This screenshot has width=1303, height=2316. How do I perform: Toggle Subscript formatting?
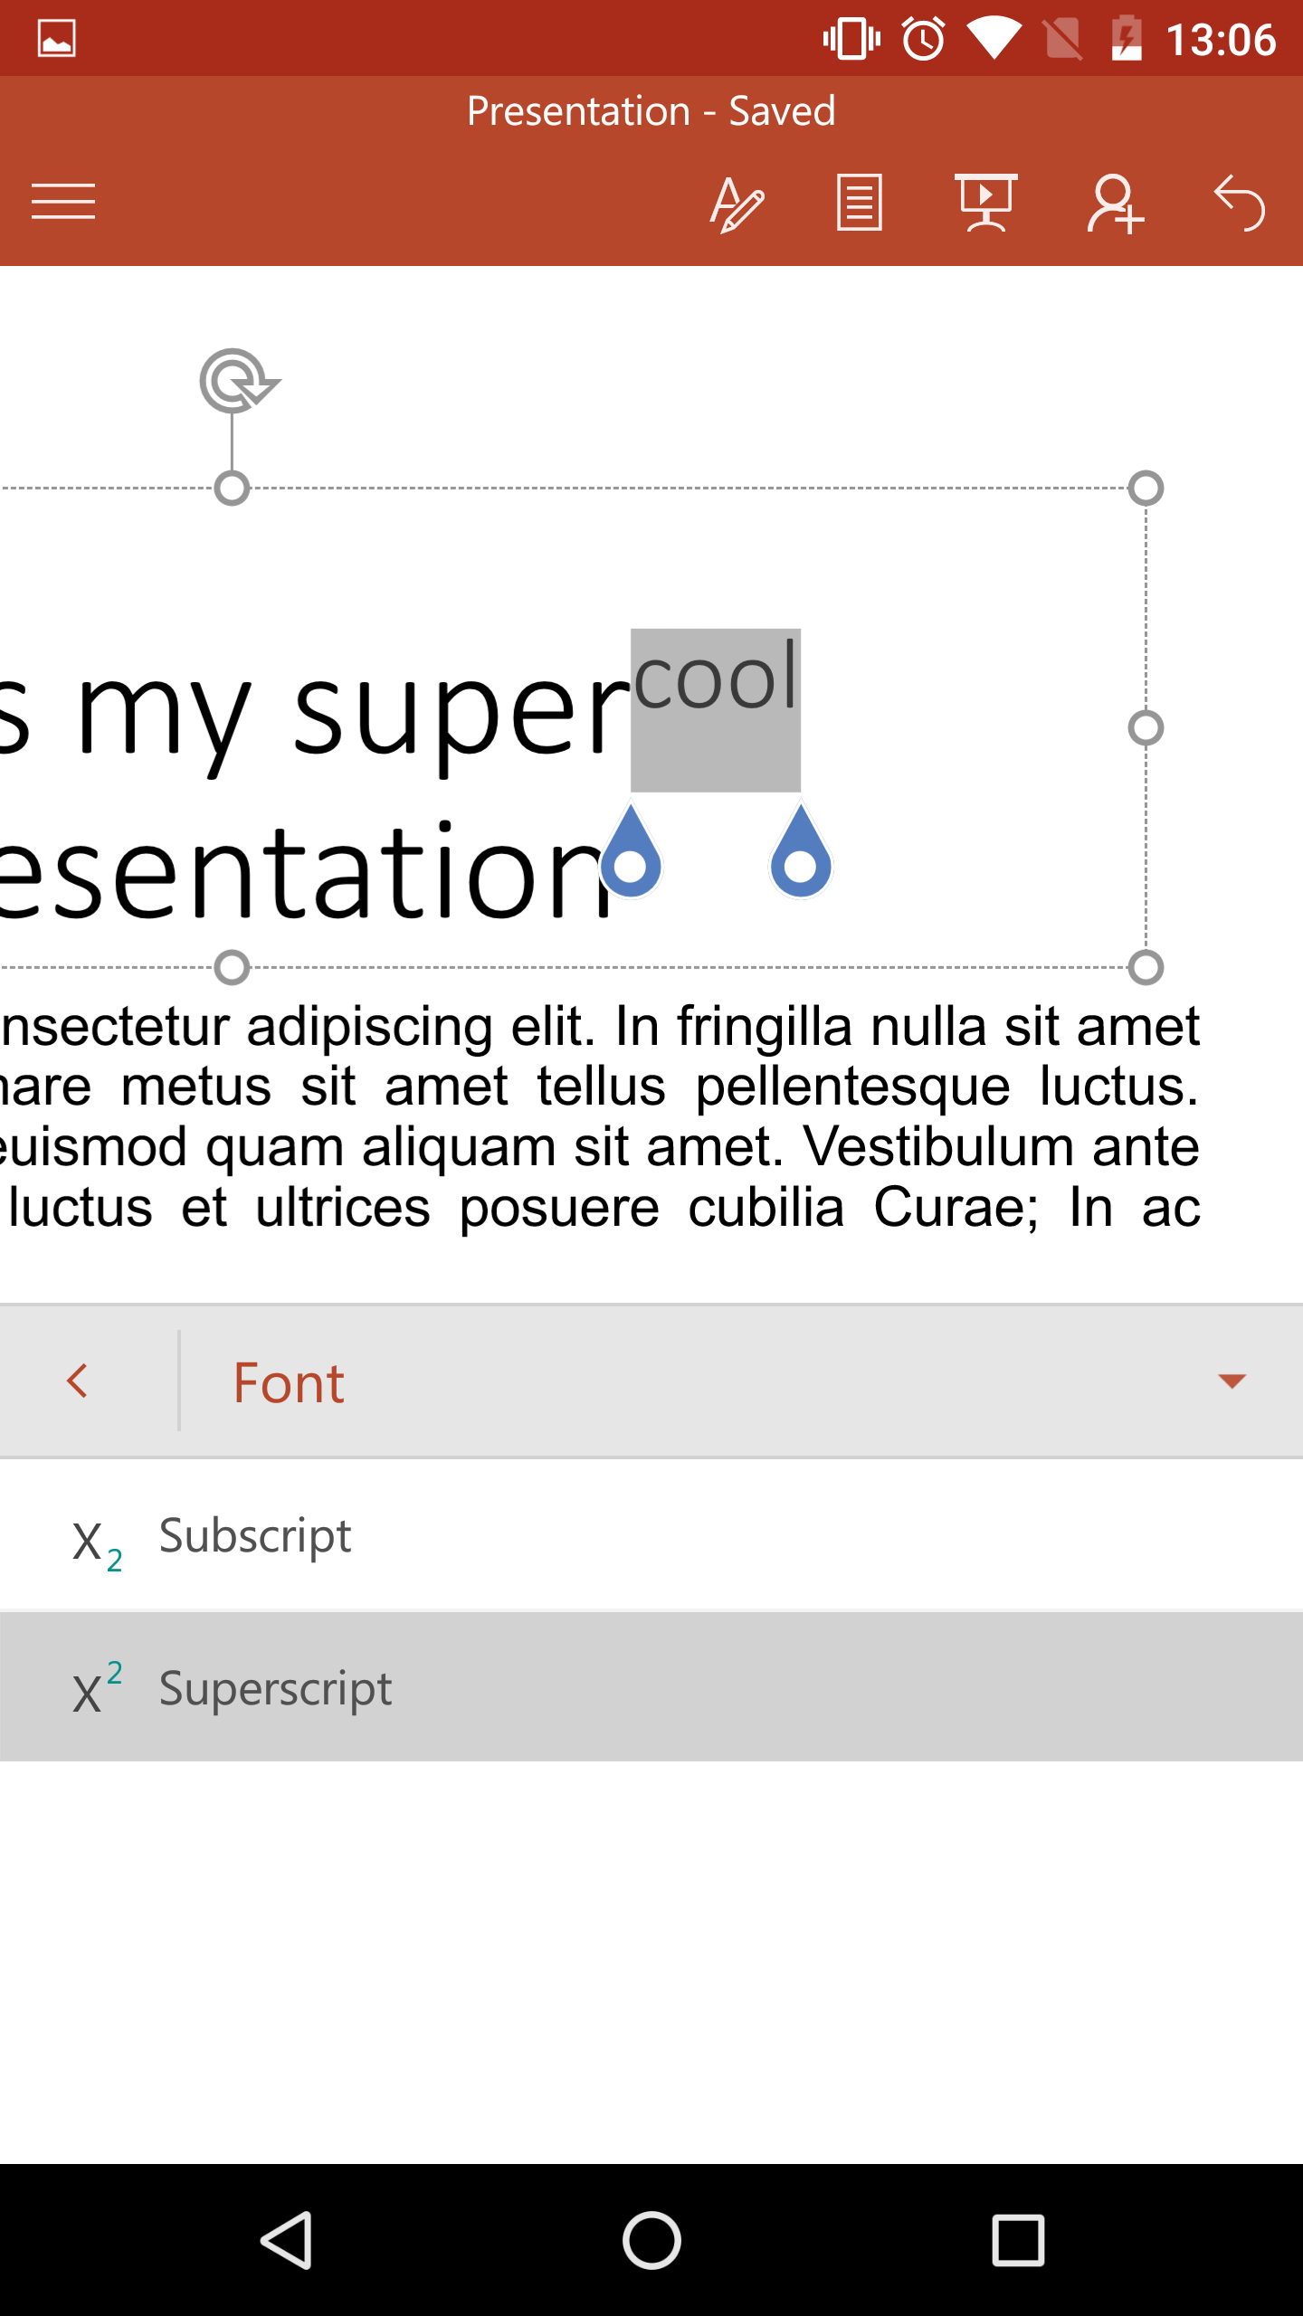pyautogui.click(x=255, y=1536)
